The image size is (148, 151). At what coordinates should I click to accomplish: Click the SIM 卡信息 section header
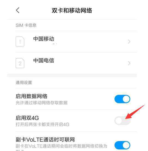(26, 25)
